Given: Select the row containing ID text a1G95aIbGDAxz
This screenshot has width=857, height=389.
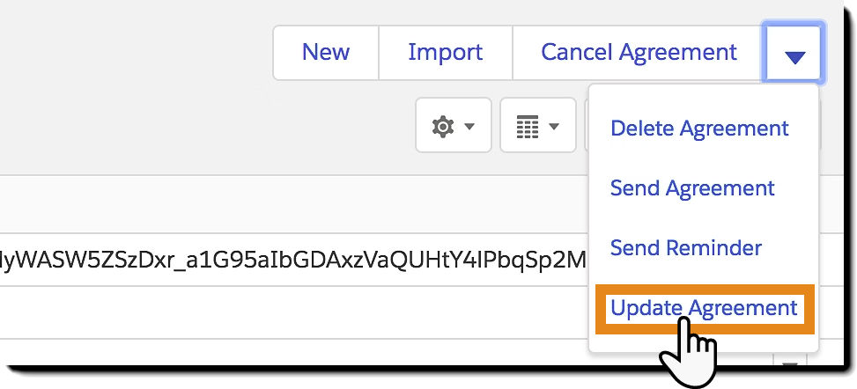Looking at the screenshot, I should (294, 259).
